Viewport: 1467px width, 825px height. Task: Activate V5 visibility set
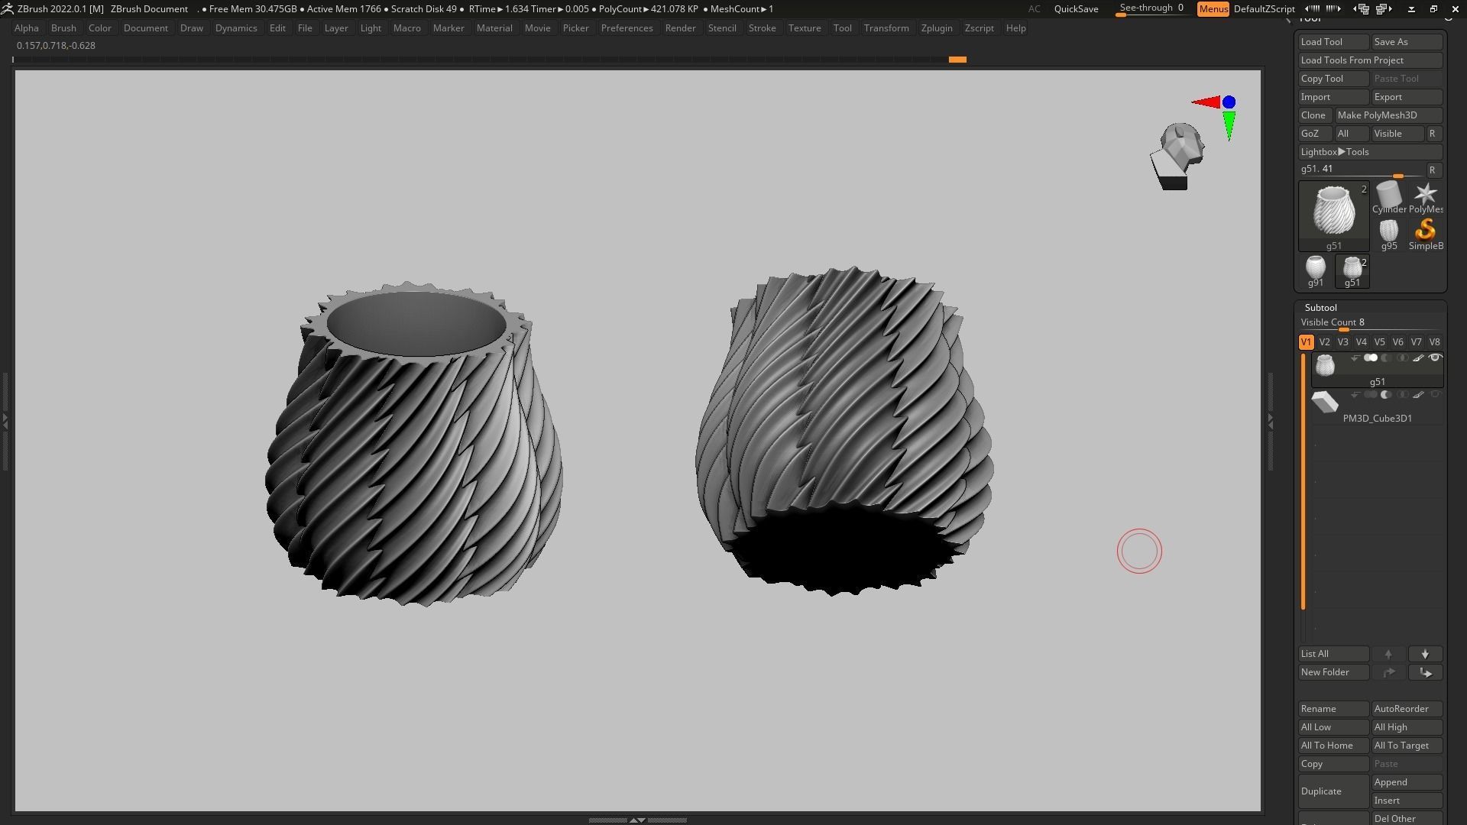coord(1379,342)
